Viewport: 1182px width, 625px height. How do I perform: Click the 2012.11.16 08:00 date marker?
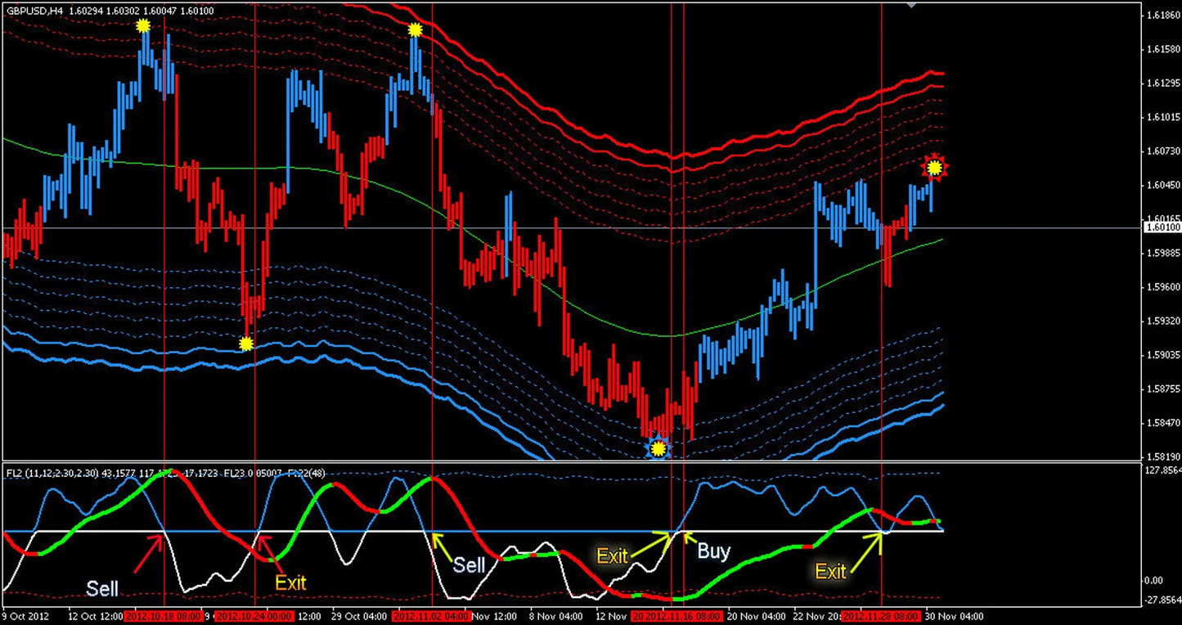click(676, 616)
